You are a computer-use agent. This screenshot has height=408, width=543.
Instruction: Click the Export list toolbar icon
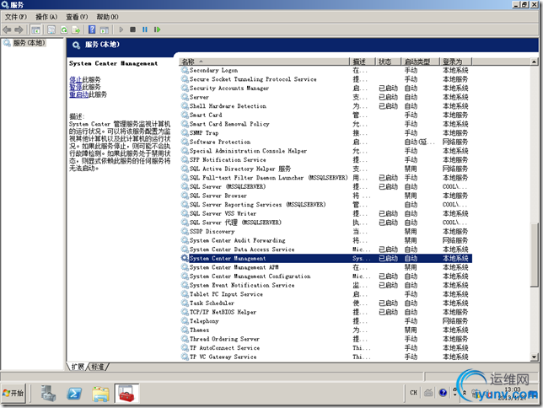76,30
